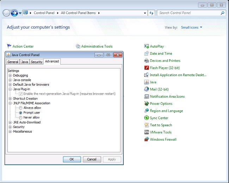Screen dimensions: 229x183
Task: Open the Action Center link
Action: (x=23, y=46)
